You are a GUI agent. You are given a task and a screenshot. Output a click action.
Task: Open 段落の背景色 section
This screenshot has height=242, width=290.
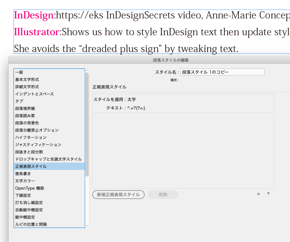coord(49,123)
